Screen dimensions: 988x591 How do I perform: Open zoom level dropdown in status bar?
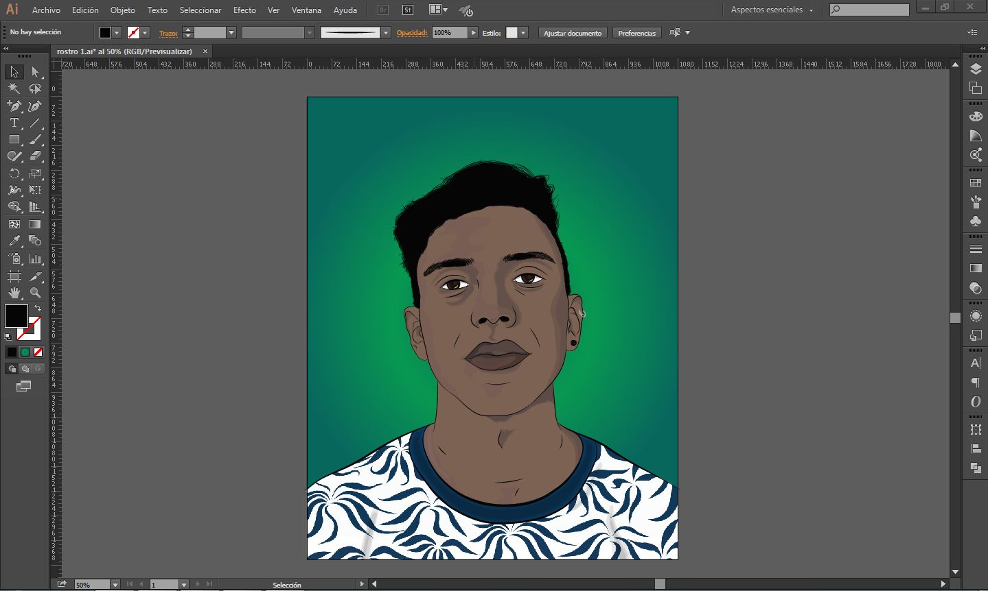115,585
